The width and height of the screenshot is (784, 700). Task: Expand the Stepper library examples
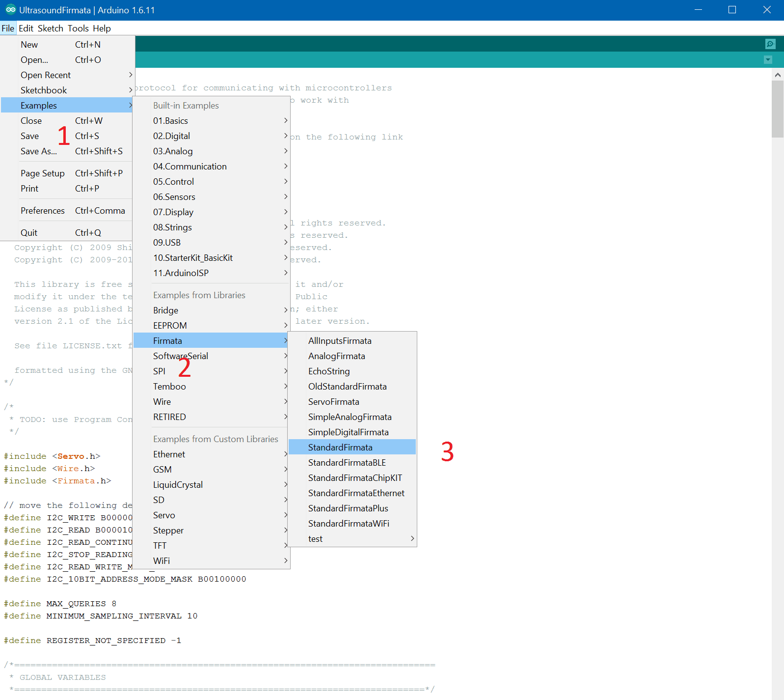212,531
